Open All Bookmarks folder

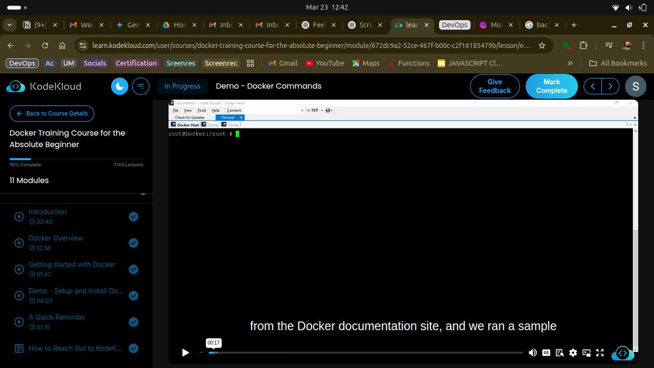[618, 63]
